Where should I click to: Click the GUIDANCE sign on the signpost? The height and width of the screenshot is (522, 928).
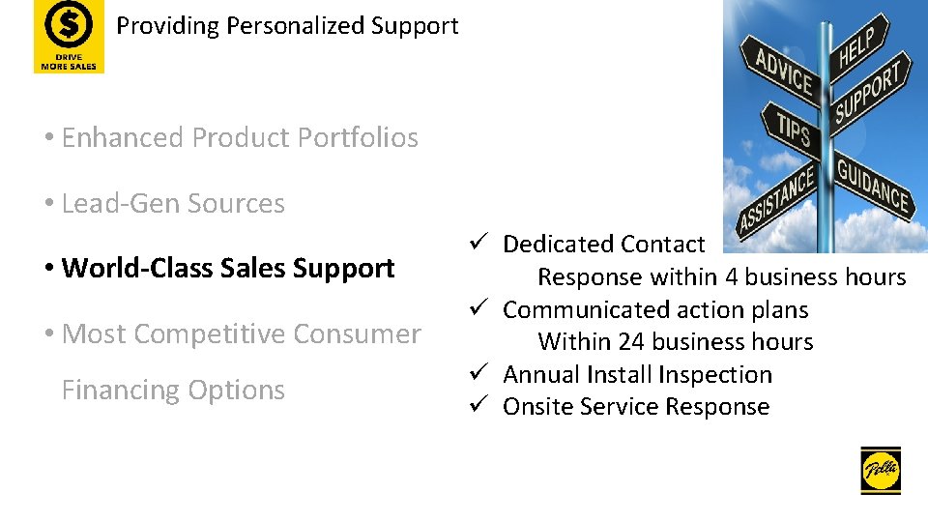873,187
